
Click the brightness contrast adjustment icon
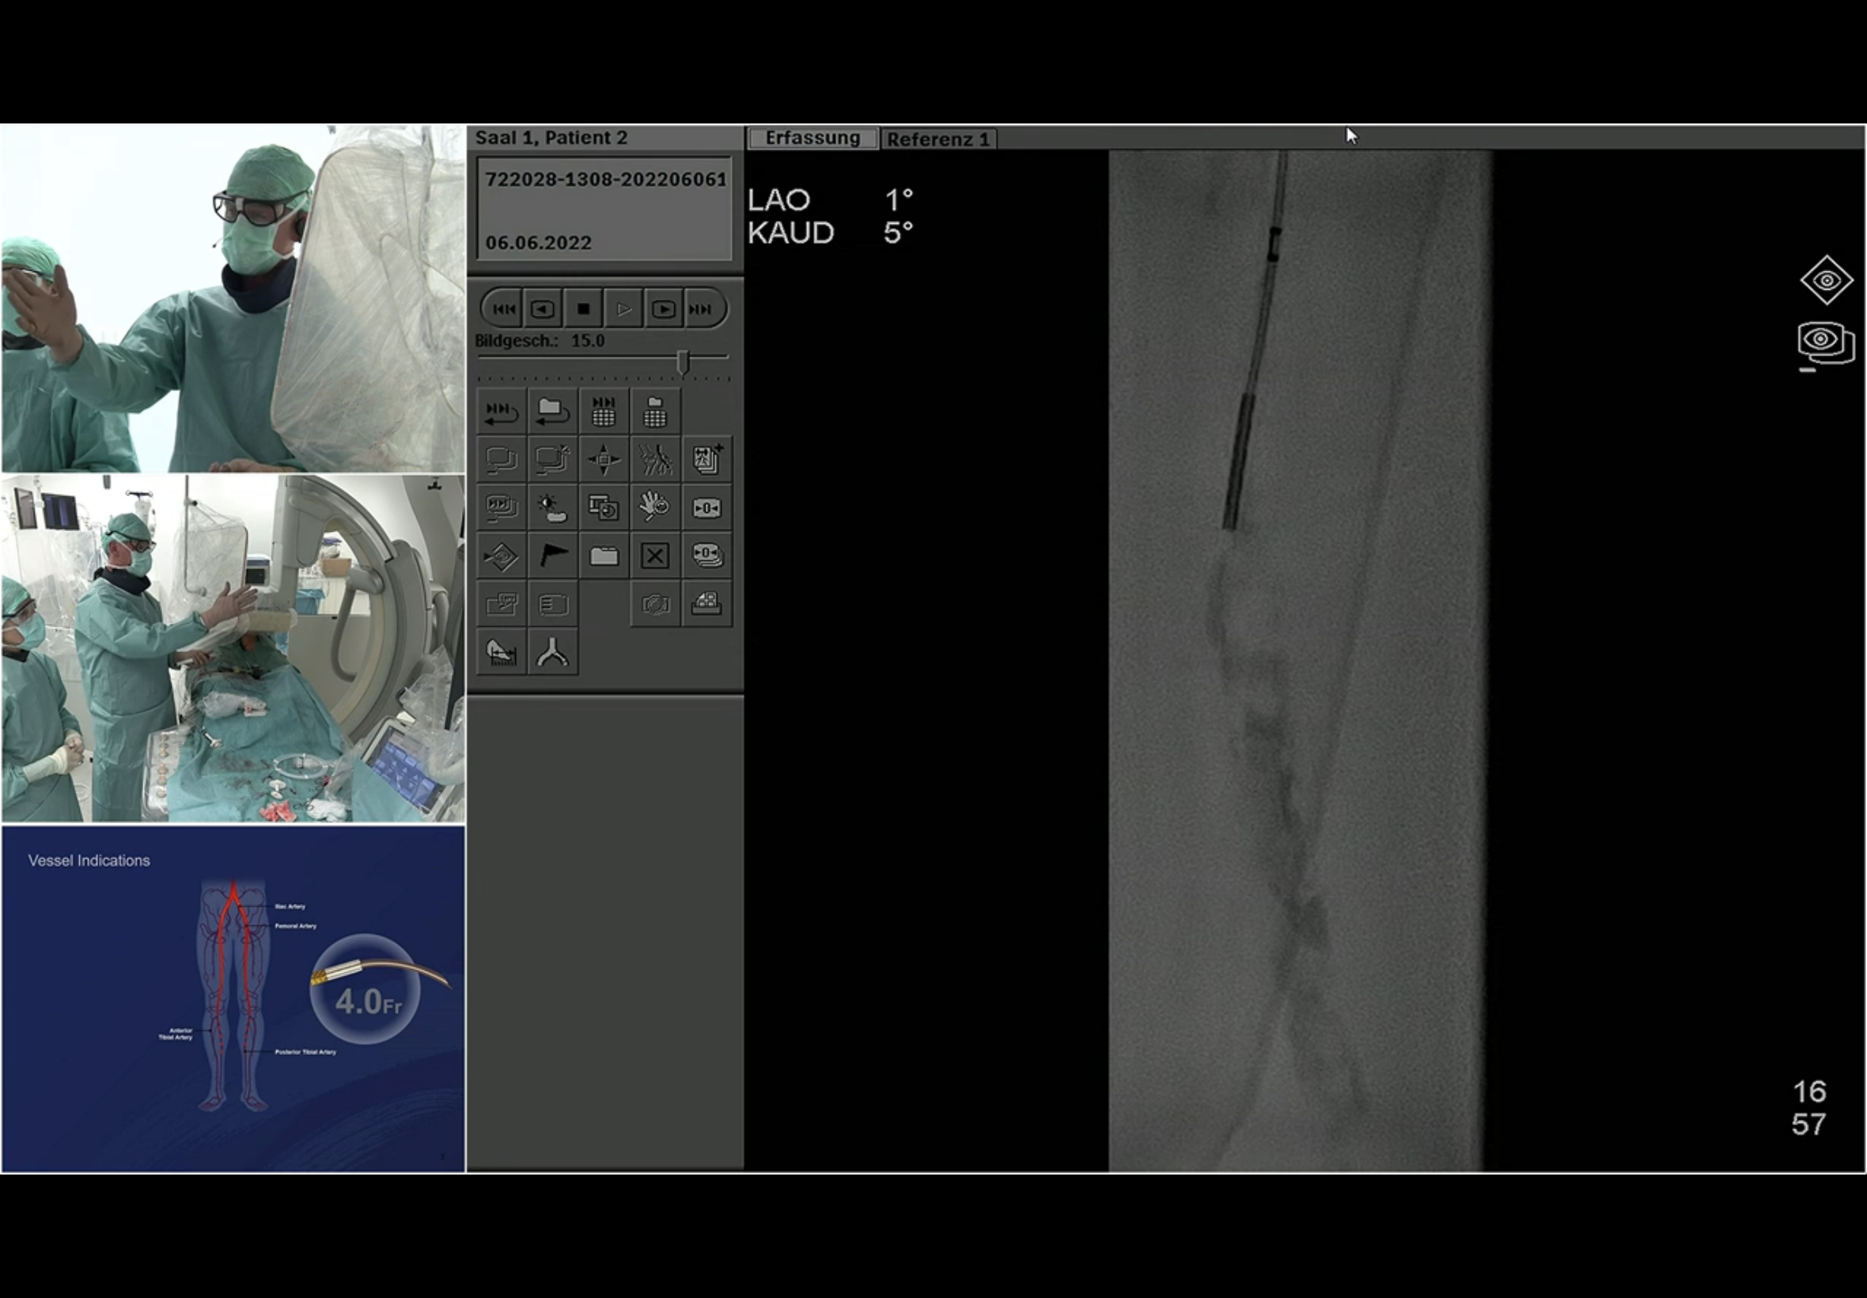tap(553, 508)
